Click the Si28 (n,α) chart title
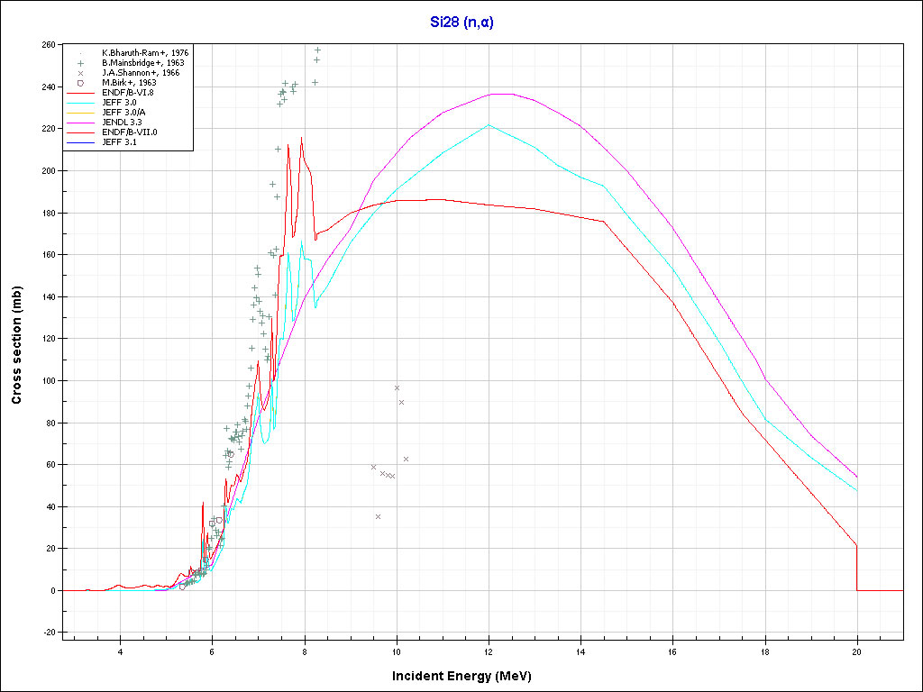This screenshot has height=692, width=923. 461,23
